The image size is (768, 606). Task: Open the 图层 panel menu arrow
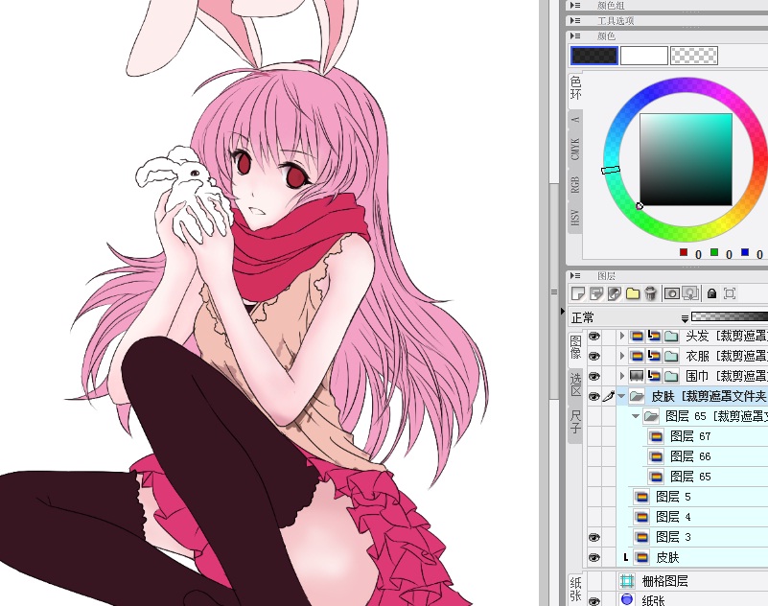[575, 276]
